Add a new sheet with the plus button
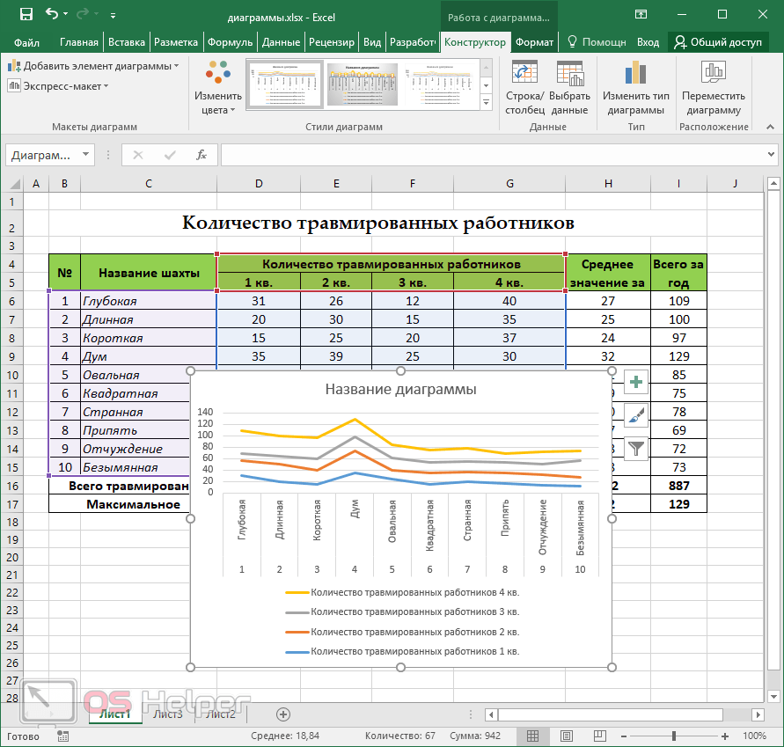The width and height of the screenshot is (784, 747). [x=282, y=714]
